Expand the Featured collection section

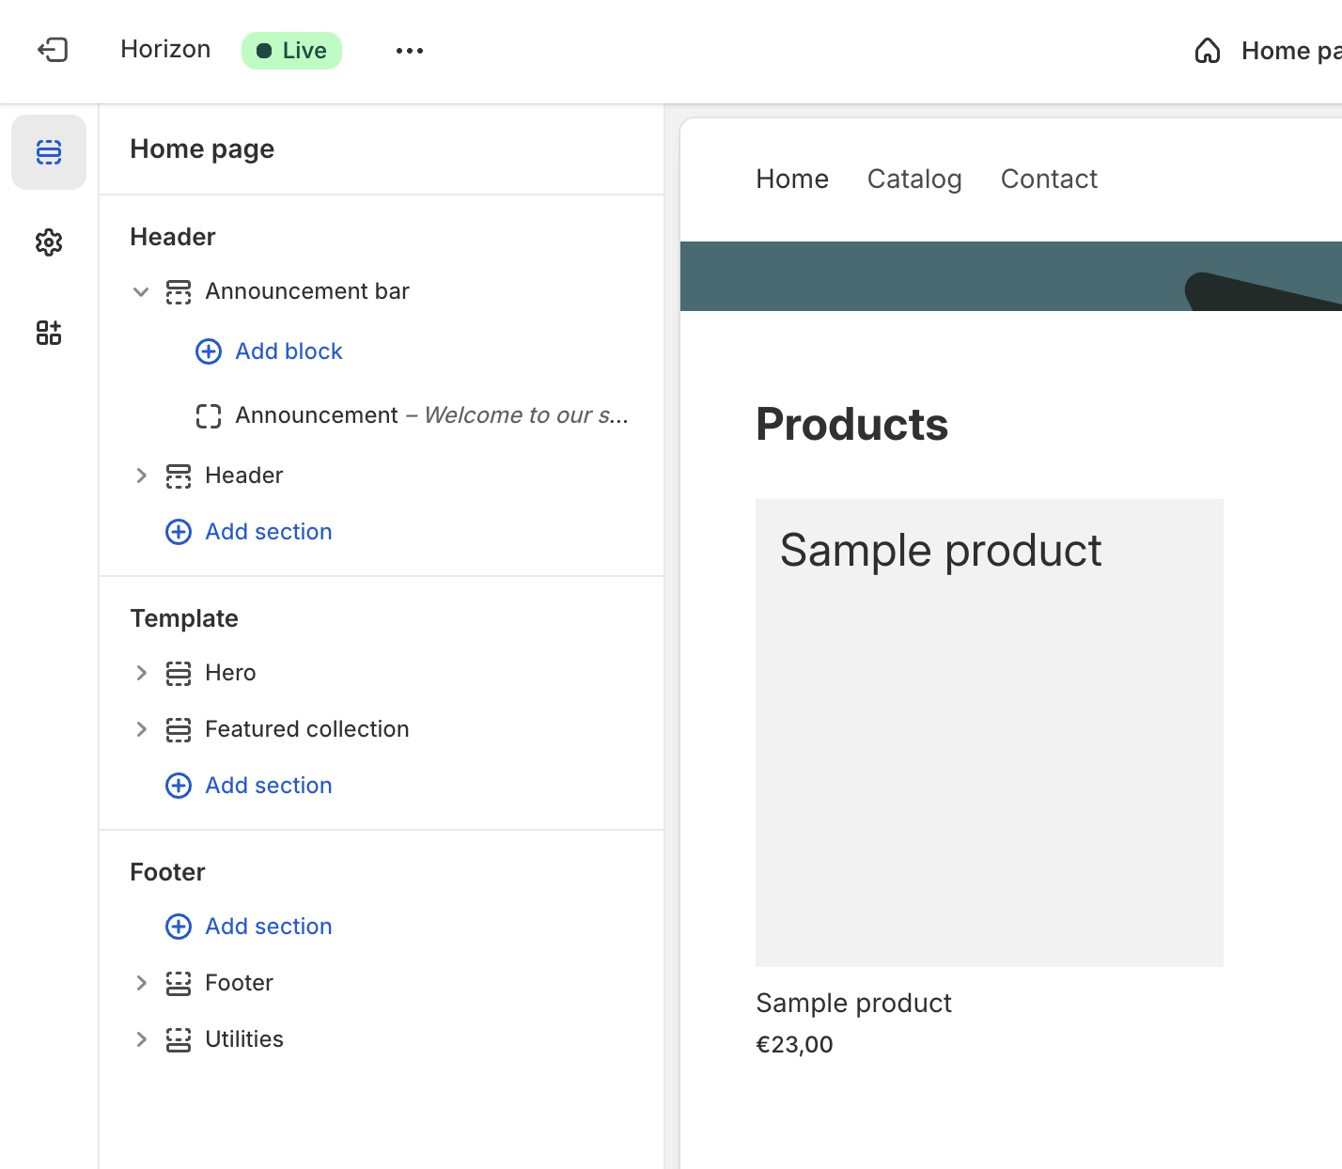[141, 729]
